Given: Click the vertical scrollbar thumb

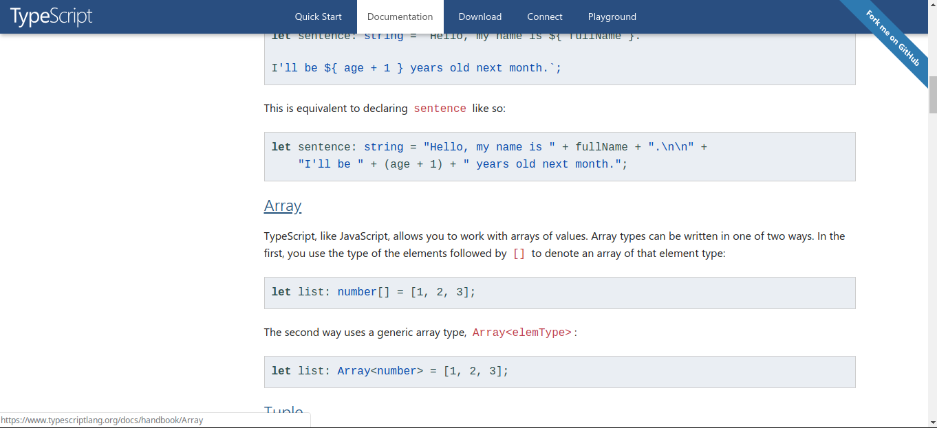Looking at the screenshot, I should click(933, 95).
